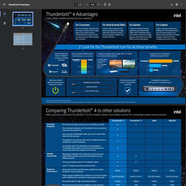Switch sidebar to document outline view
Screen dimensions: 186x186
pos(5,23)
